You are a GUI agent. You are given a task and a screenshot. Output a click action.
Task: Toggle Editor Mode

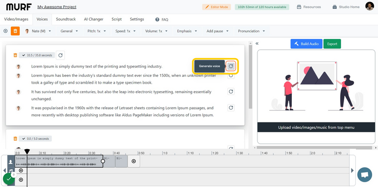pyautogui.click(x=217, y=7)
